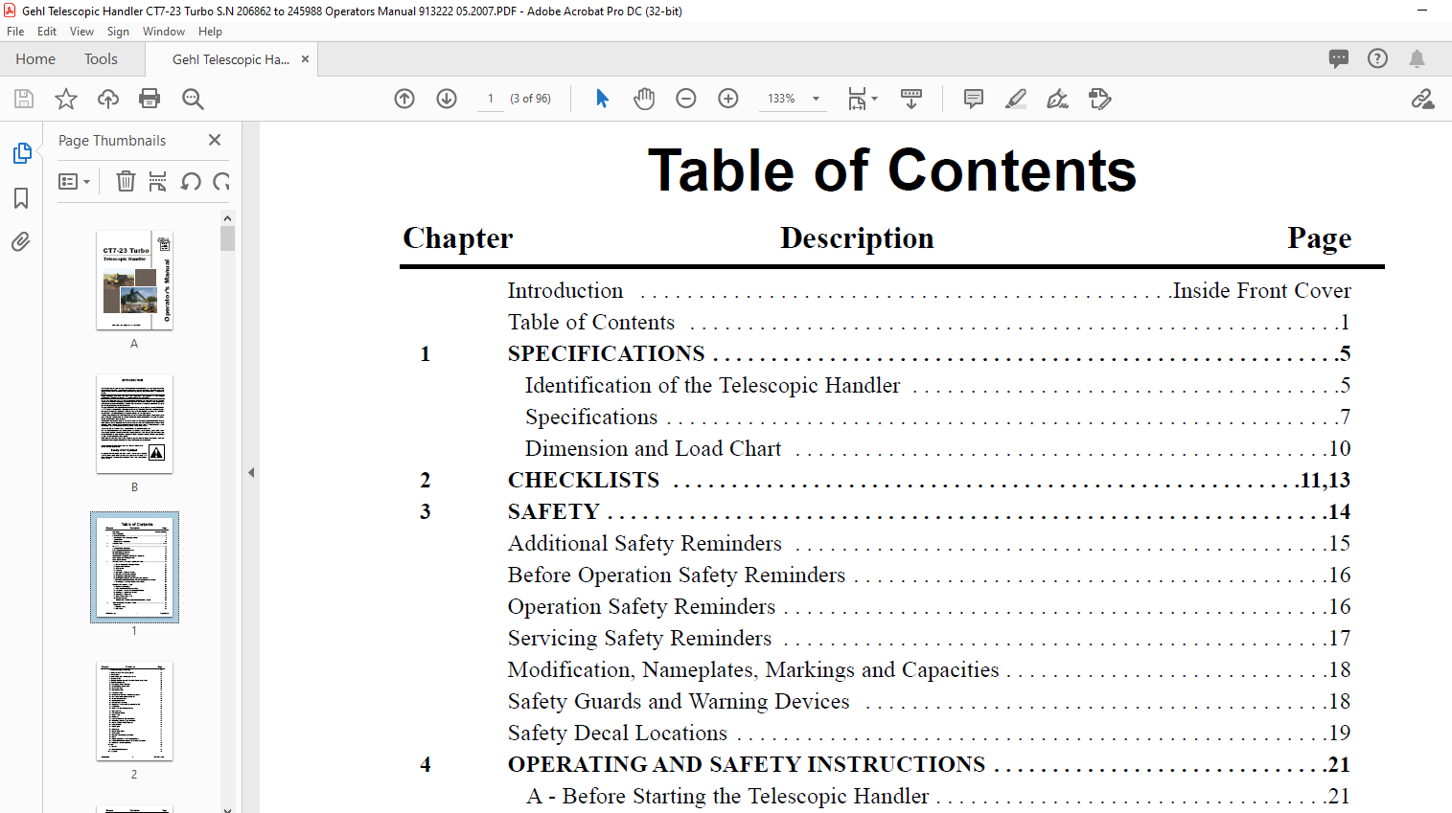Open the Bookmarks panel
The height and width of the screenshot is (813, 1452).
pos(21,198)
